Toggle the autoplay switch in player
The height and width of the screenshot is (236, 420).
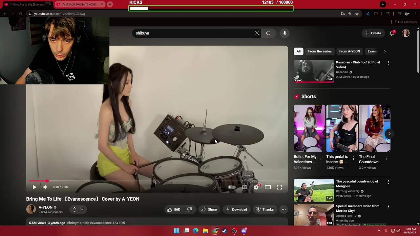click(232, 187)
